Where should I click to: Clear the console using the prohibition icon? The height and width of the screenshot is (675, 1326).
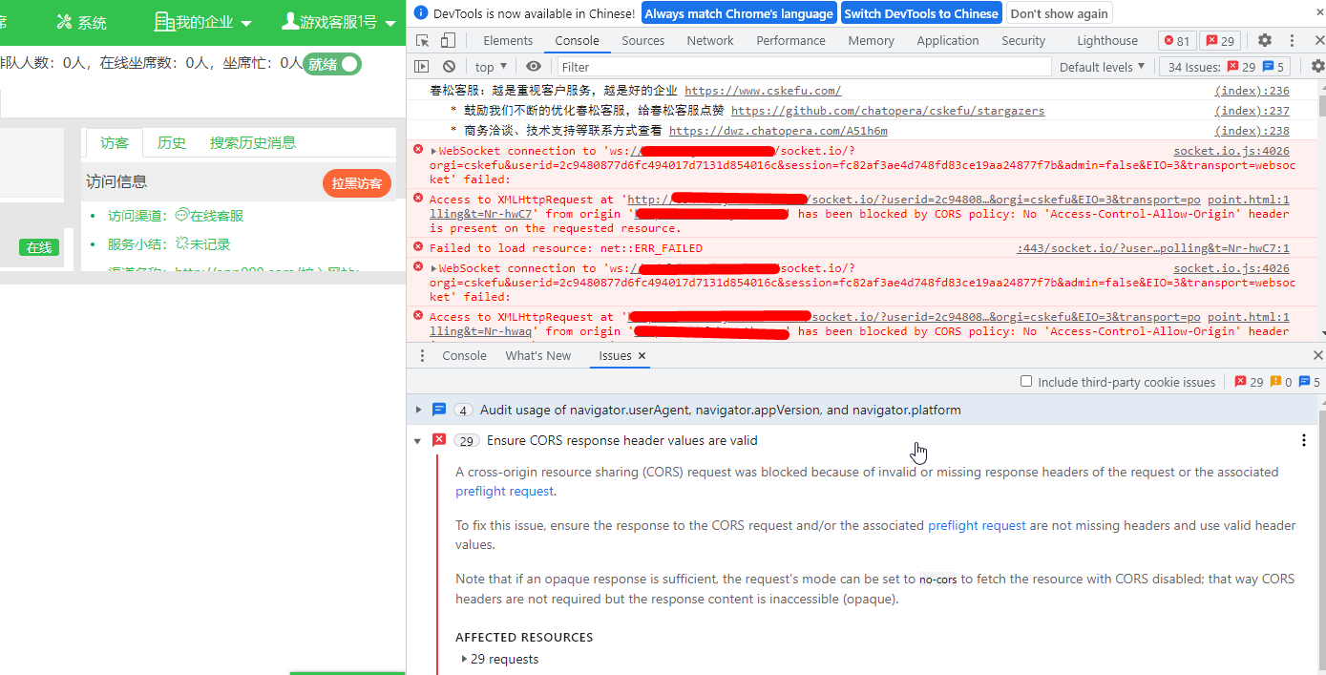pos(449,66)
